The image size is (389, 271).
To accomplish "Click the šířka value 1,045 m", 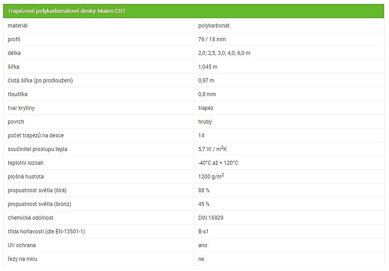I will [208, 67].
